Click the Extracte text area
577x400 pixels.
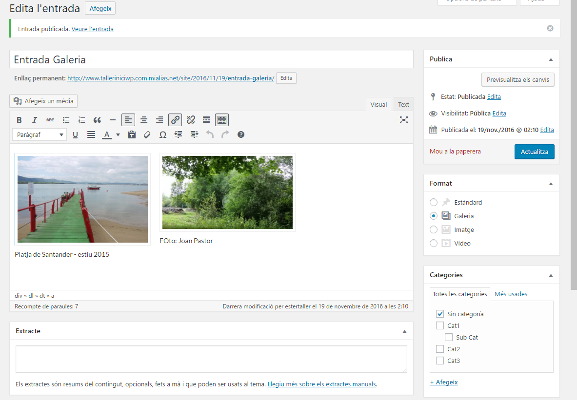(211, 359)
